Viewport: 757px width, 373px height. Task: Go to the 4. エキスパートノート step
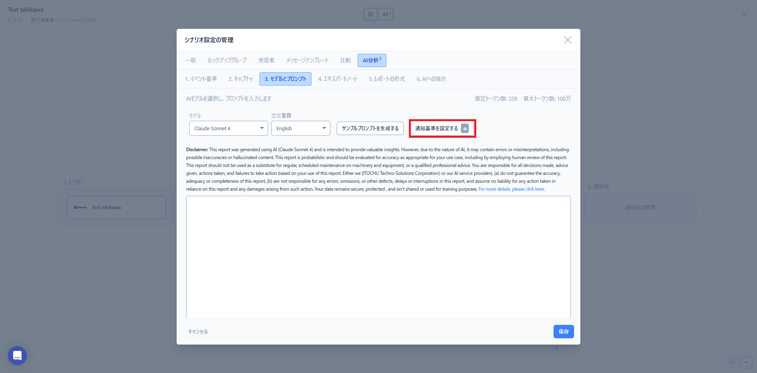[x=337, y=79]
